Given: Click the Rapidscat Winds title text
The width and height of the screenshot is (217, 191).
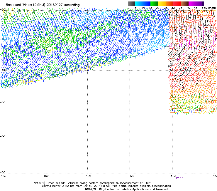Looking at the screenshot, I should (x=43, y=5).
